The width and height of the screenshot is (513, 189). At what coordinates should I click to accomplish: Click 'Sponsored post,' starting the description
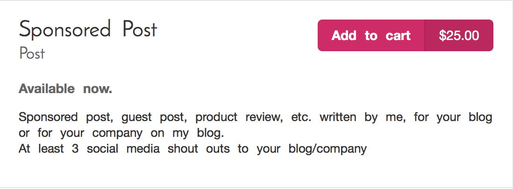click(x=66, y=117)
